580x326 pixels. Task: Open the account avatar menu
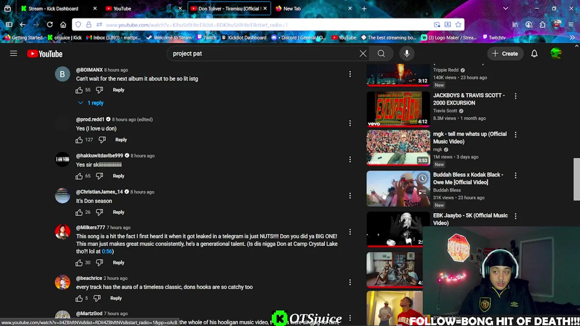tap(556, 53)
